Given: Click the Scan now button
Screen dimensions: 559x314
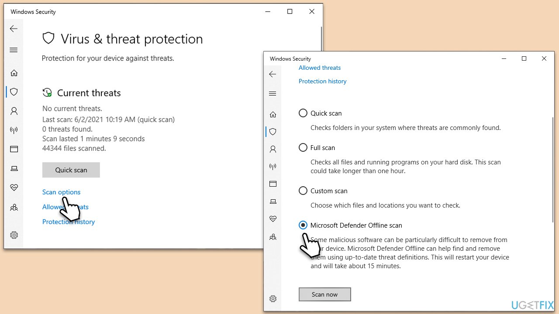Looking at the screenshot, I should 324,294.
